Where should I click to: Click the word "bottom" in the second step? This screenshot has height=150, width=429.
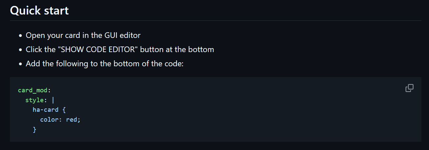coord(201,49)
